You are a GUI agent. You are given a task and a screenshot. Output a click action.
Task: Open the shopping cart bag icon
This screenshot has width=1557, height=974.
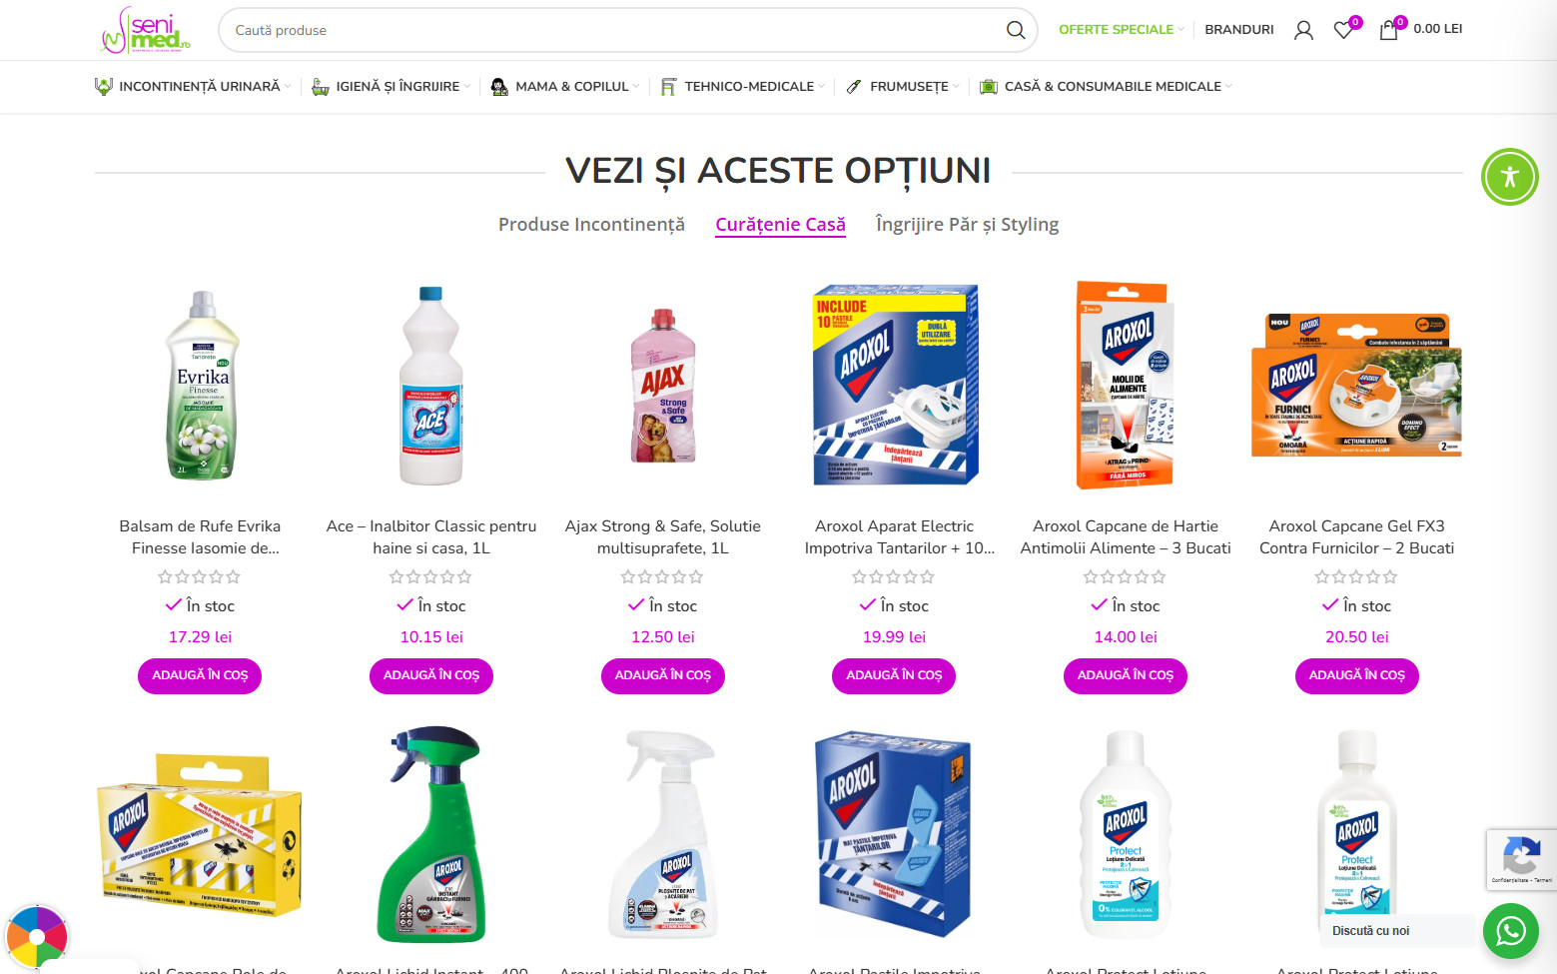point(1388,30)
